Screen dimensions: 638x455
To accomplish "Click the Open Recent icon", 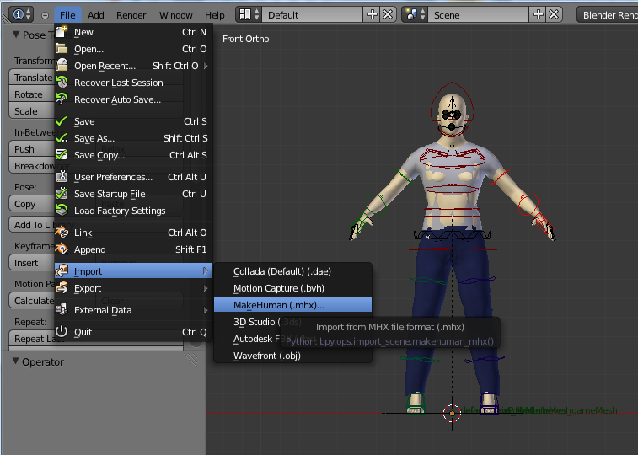I will tap(62, 66).
